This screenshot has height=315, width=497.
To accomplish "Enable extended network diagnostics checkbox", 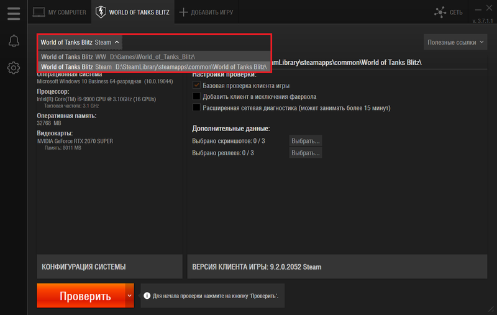I will click(x=197, y=107).
